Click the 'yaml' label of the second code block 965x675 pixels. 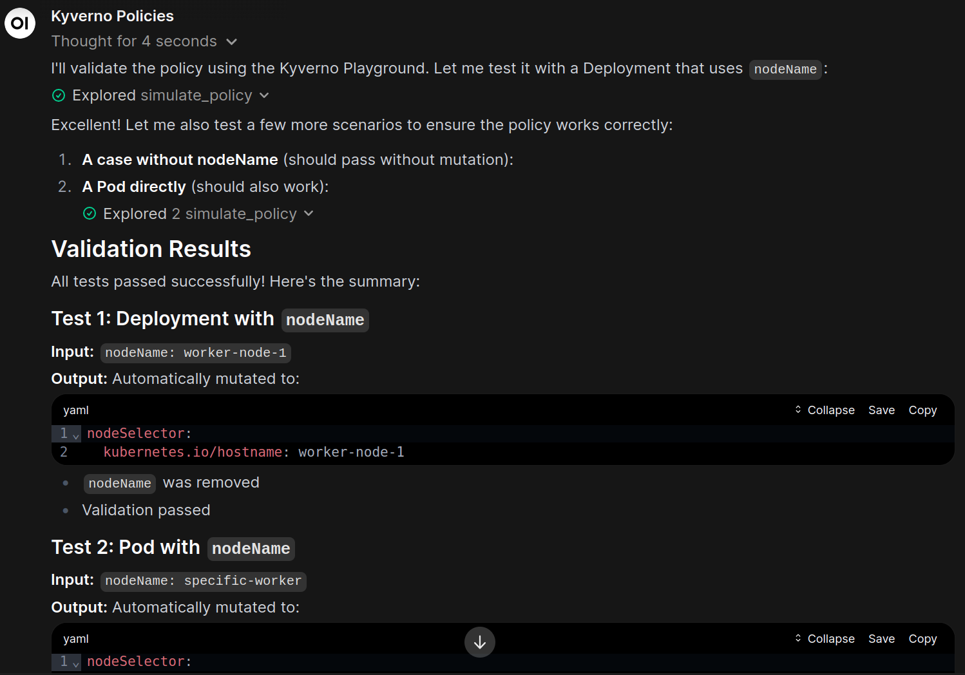point(76,639)
